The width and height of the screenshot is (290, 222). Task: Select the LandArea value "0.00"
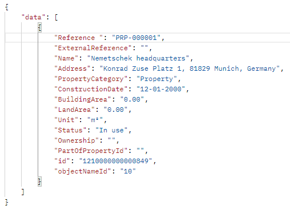115,110
